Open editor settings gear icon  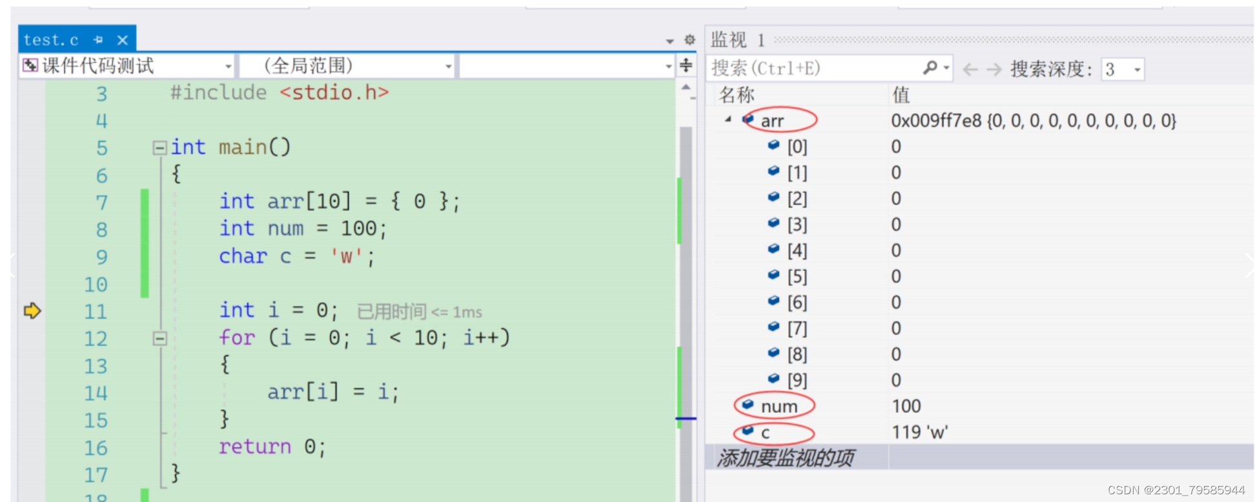pyautogui.click(x=689, y=40)
